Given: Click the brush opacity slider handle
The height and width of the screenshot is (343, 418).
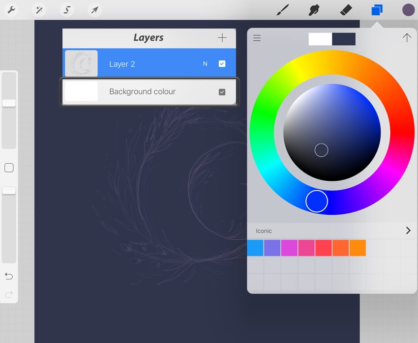Looking at the screenshot, I should click(x=9, y=190).
